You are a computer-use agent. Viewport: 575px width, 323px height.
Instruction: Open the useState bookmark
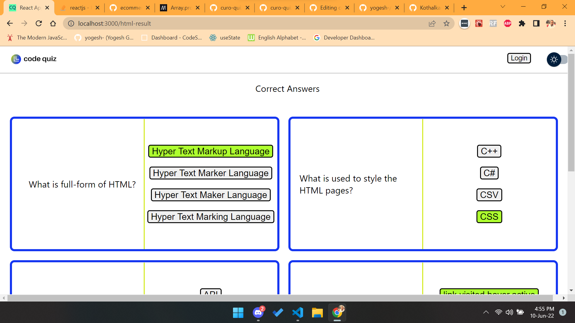225,38
